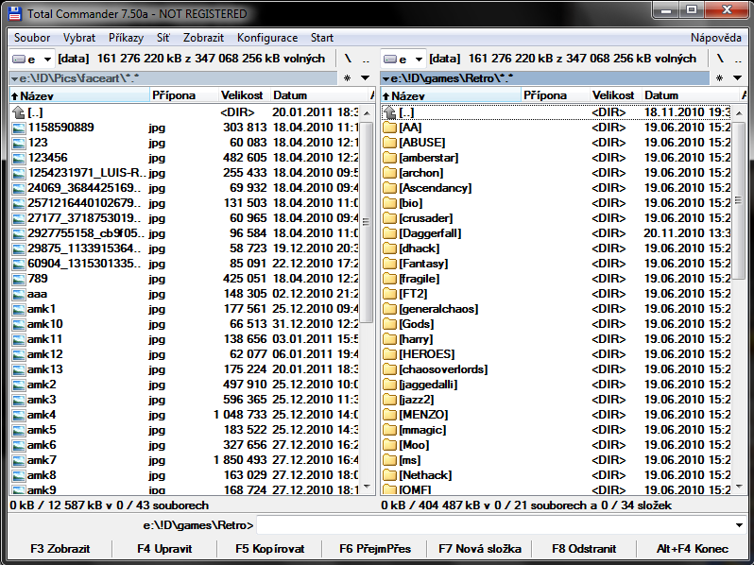754x565 pixels.
Task: Select the file 1254231971_LUIS-R..
Action: coord(87,173)
